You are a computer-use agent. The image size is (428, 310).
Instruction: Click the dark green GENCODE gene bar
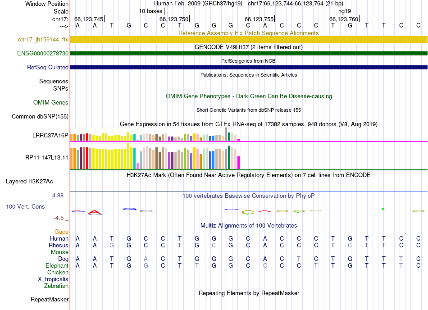coord(249,53)
